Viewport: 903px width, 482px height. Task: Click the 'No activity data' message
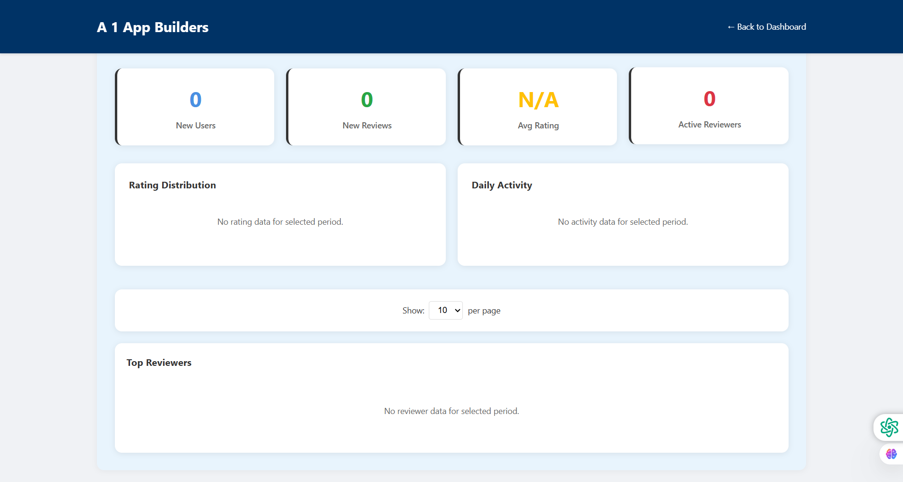pos(623,222)
